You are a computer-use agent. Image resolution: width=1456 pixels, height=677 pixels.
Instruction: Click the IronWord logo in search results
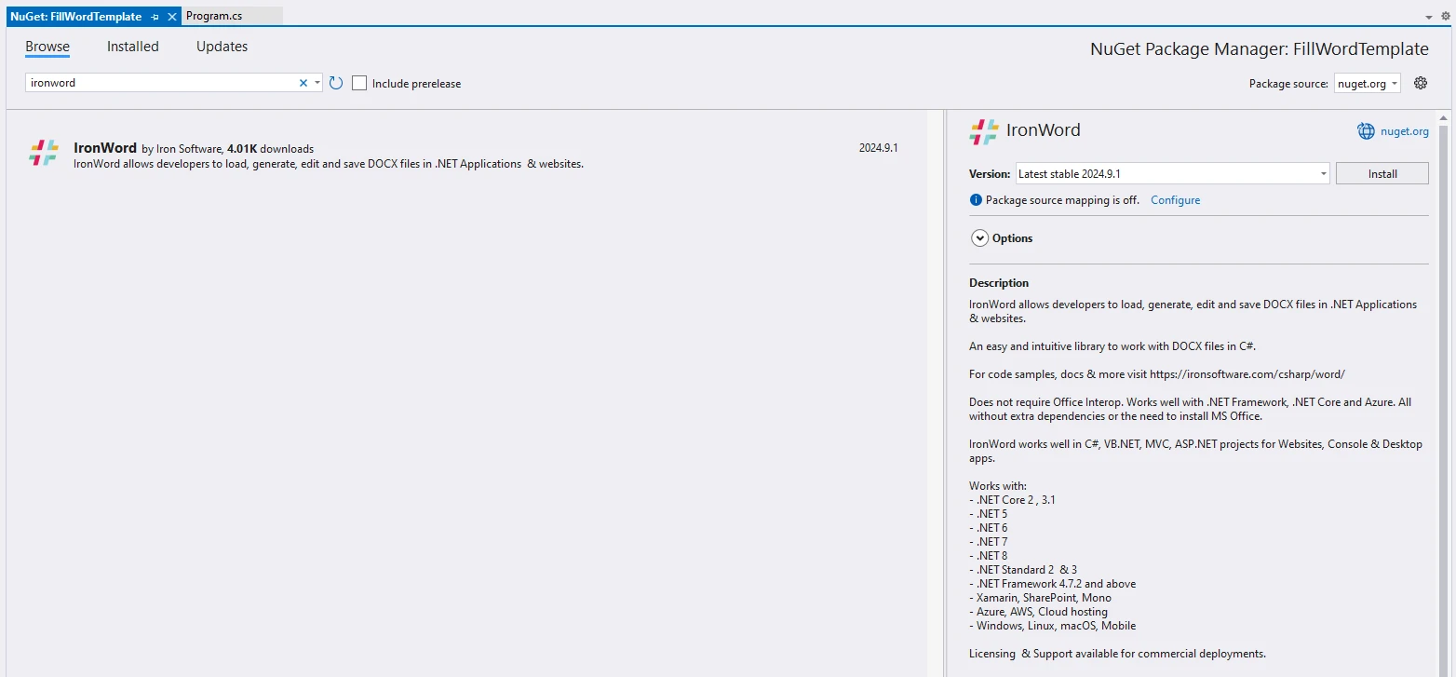(44, 154)
